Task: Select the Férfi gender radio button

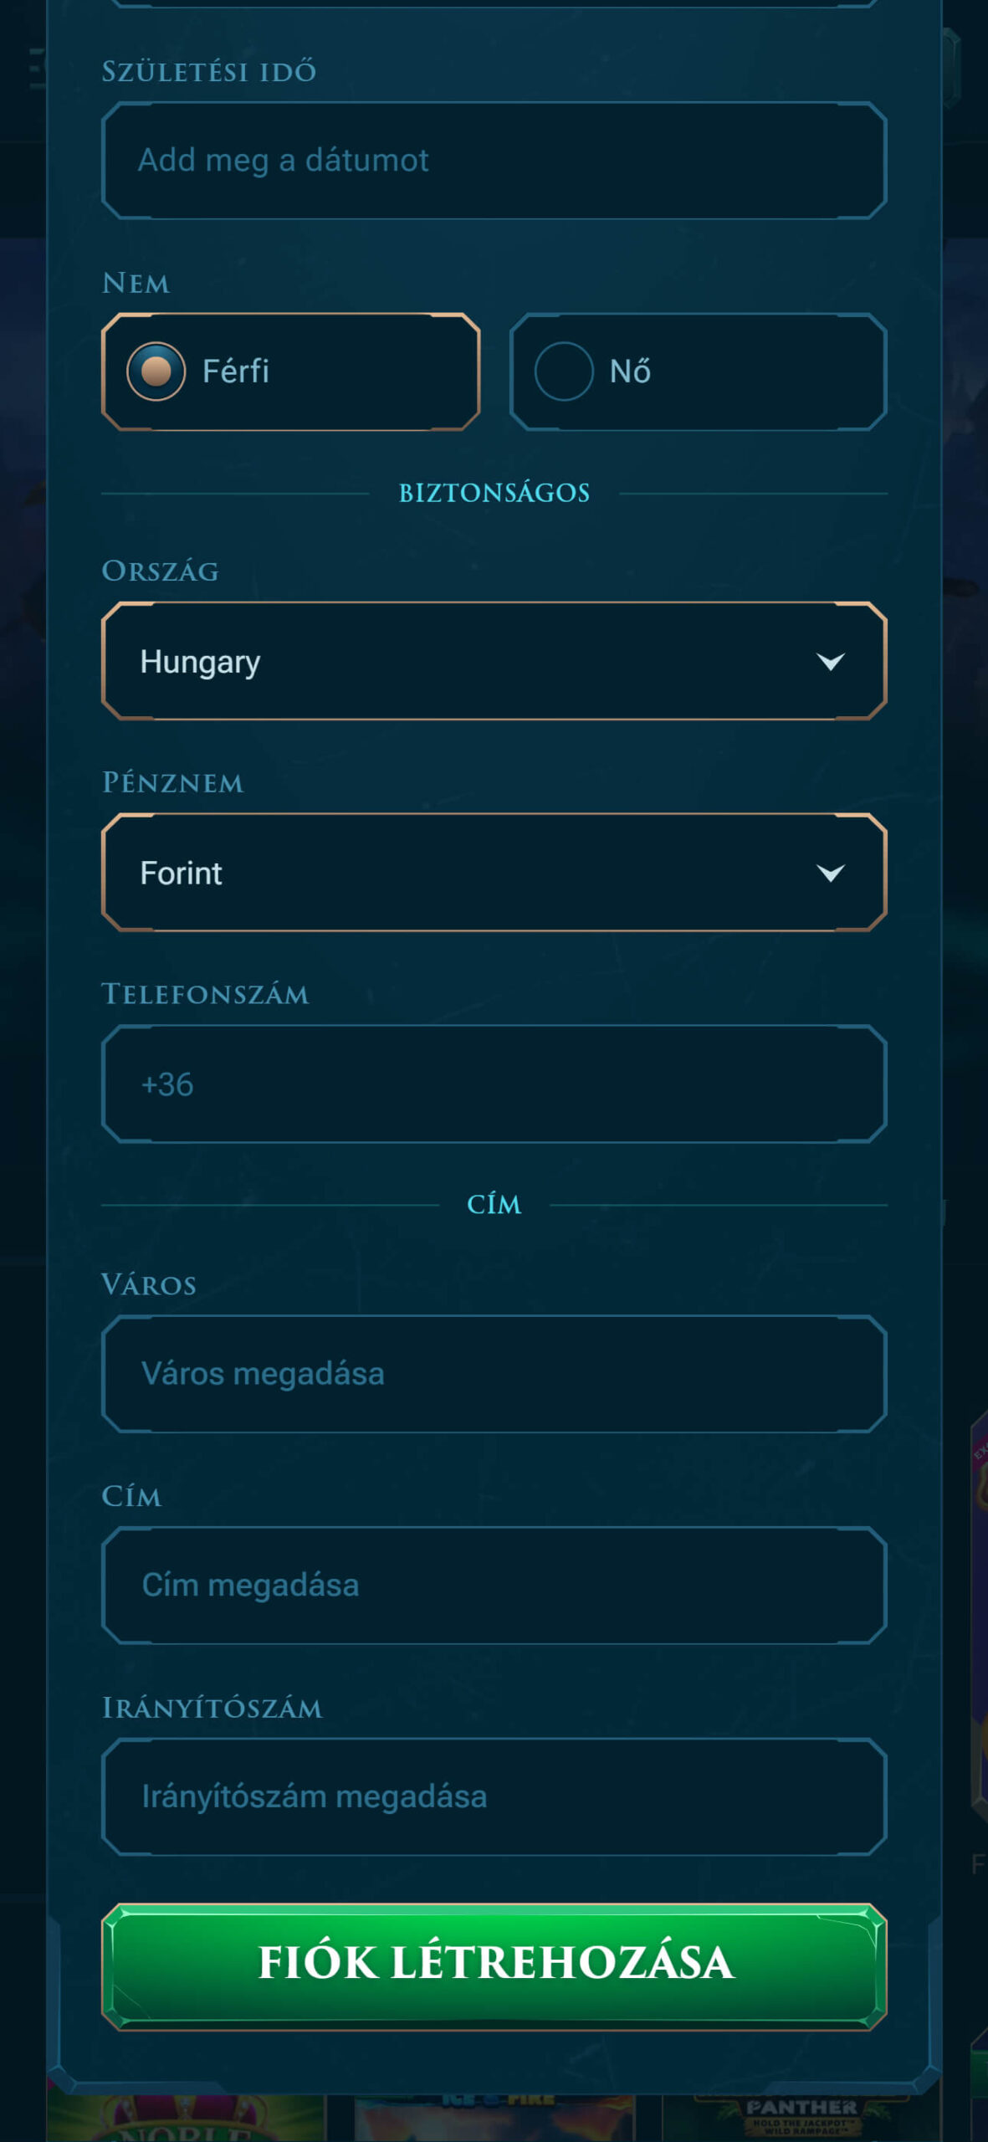Action: [156, 372]
